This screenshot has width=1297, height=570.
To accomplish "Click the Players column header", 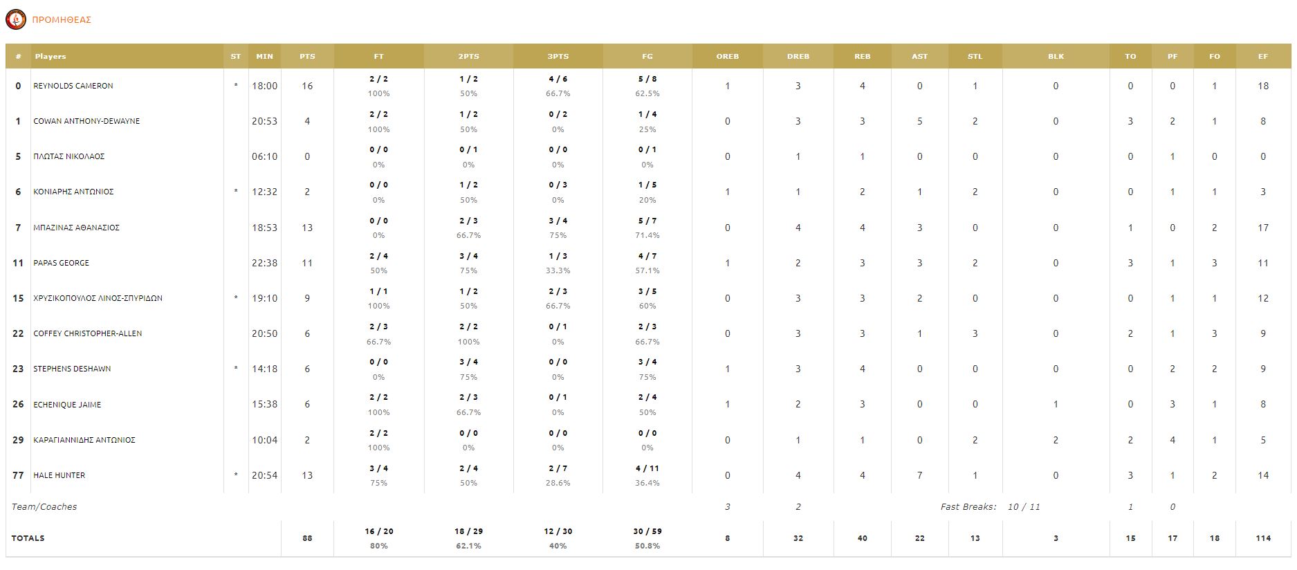I will [50, 56].
